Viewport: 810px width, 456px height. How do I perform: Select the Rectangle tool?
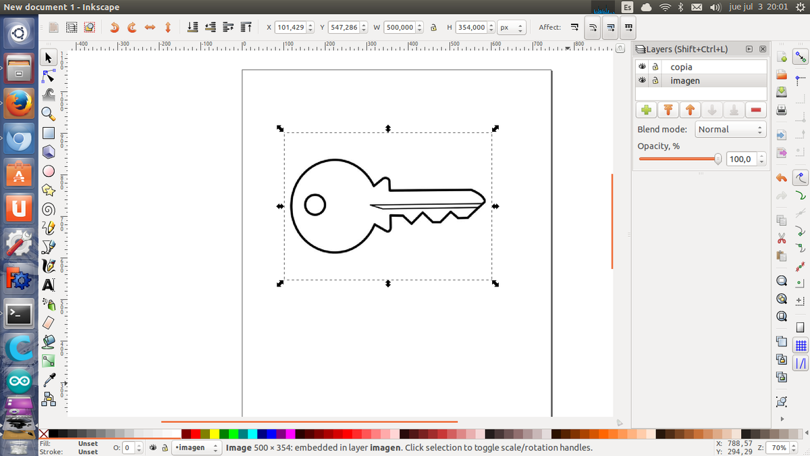point(49,133)
